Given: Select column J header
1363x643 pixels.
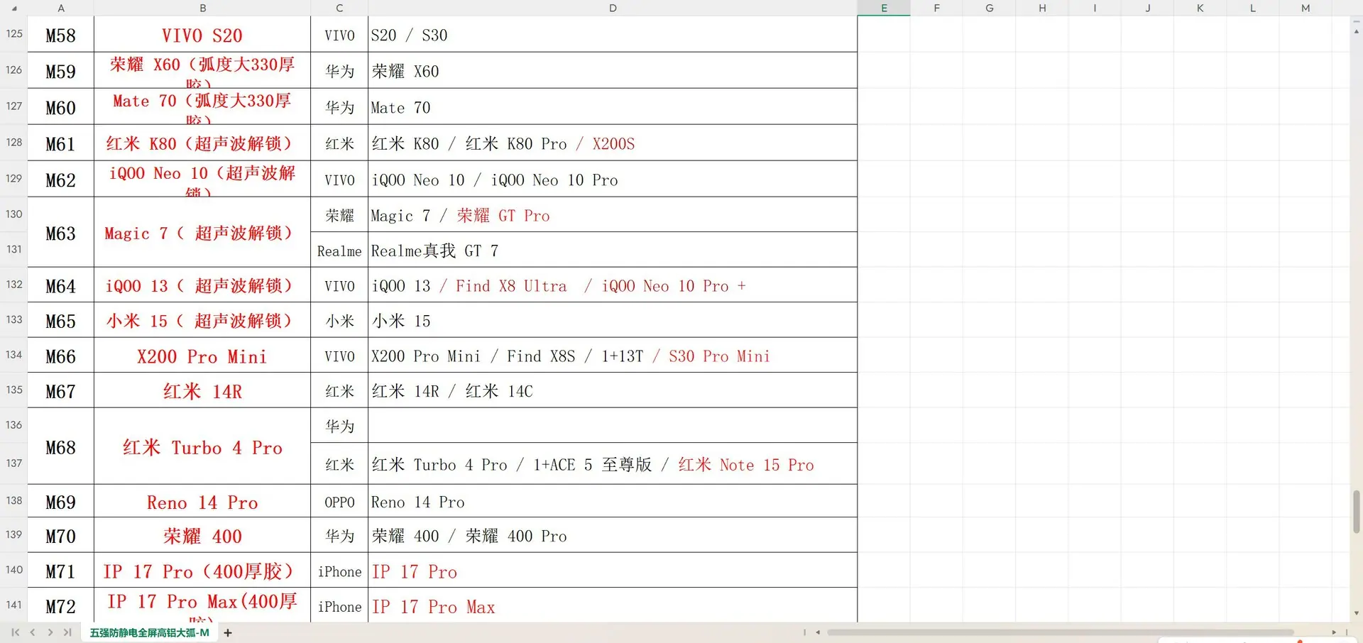Looking at the screenshot, I should click(1147, 8).
